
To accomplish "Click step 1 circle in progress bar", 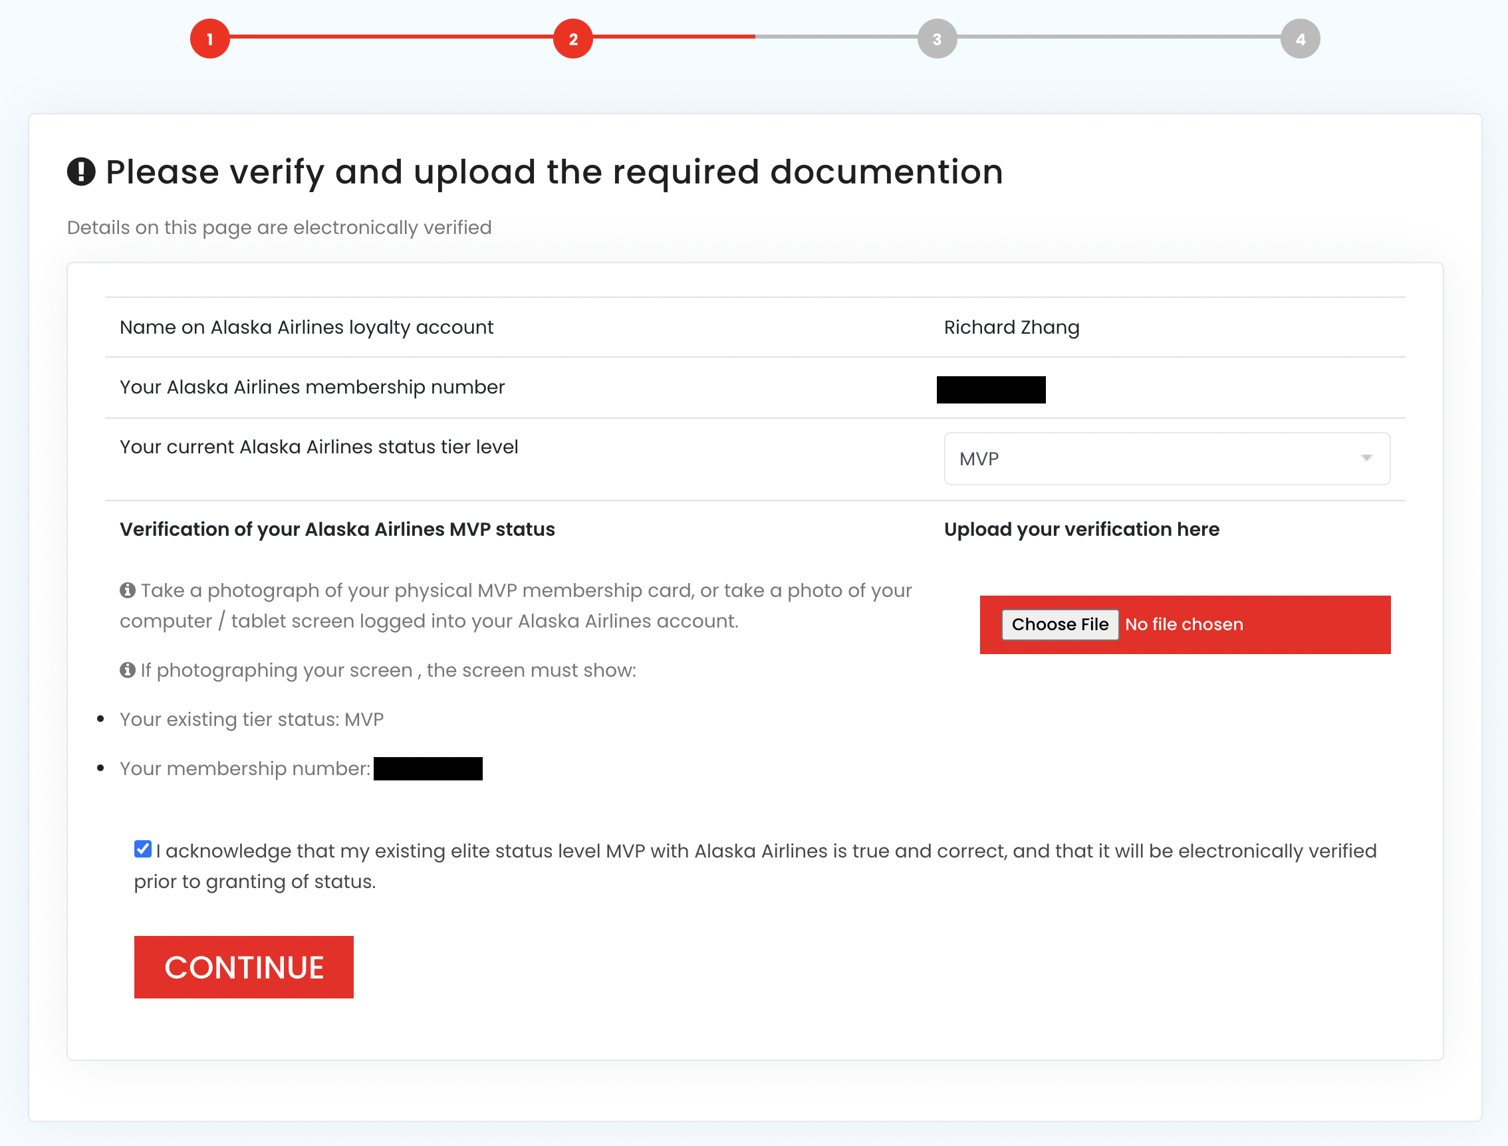I will 209,39.
